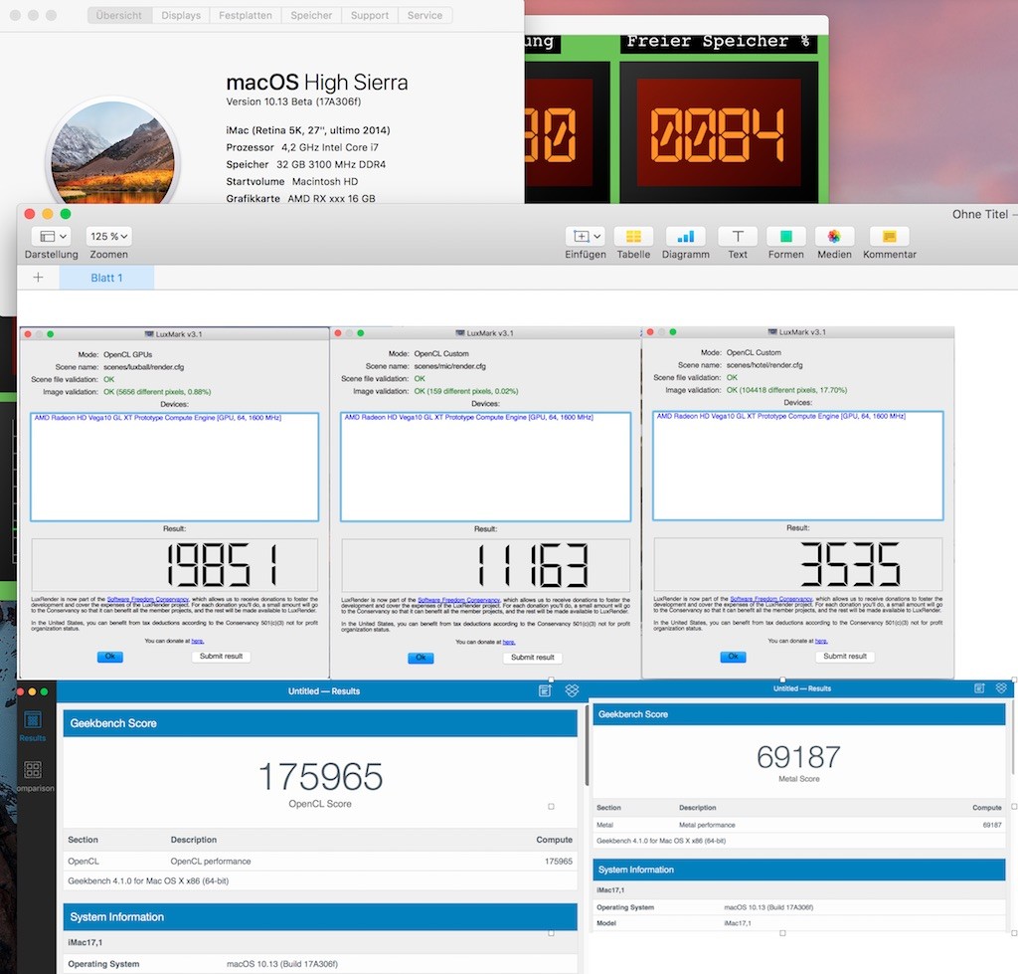Click Ok in the luxball LuxMark window
This screenshot has height=974, width=1018.
point(109,657)
